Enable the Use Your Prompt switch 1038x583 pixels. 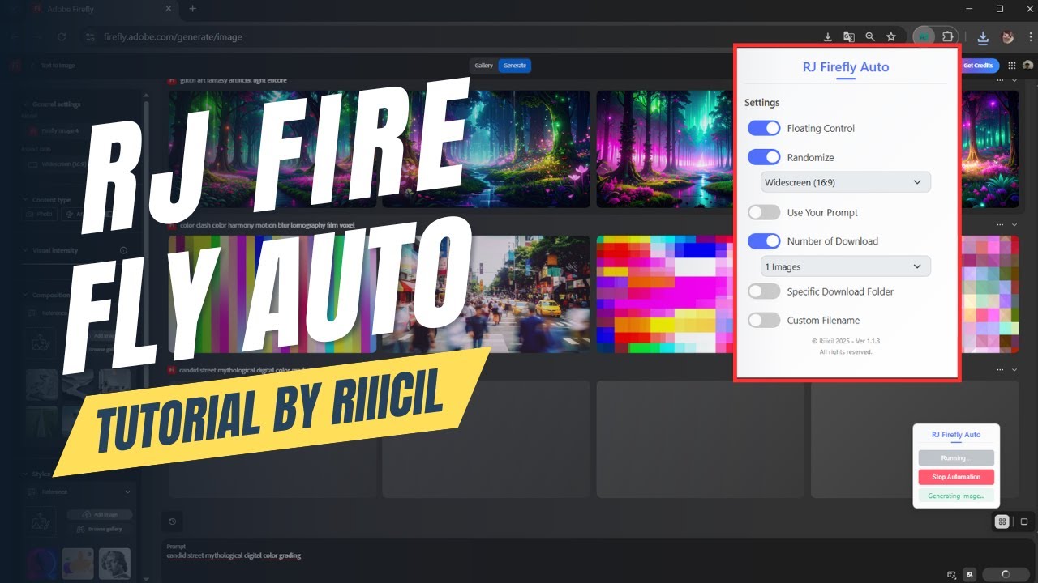(764, 212)
